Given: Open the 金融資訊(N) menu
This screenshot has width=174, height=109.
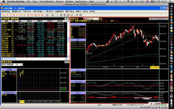Looking at the screenshot, I should coord(60,11).
